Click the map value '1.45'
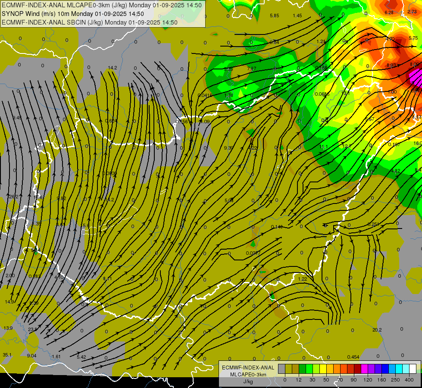Screen dimensions: 422x388 pos(297,16)
